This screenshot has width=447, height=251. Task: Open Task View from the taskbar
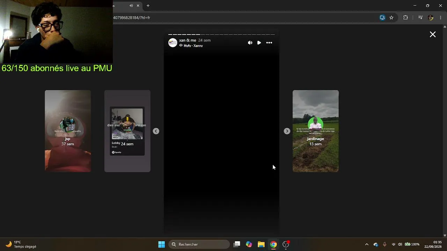pos(237,244)
